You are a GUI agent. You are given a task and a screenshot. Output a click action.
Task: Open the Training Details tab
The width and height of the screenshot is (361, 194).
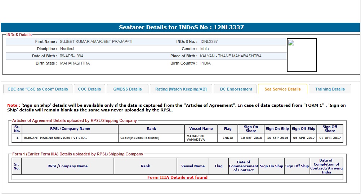[x=330, y=89]
